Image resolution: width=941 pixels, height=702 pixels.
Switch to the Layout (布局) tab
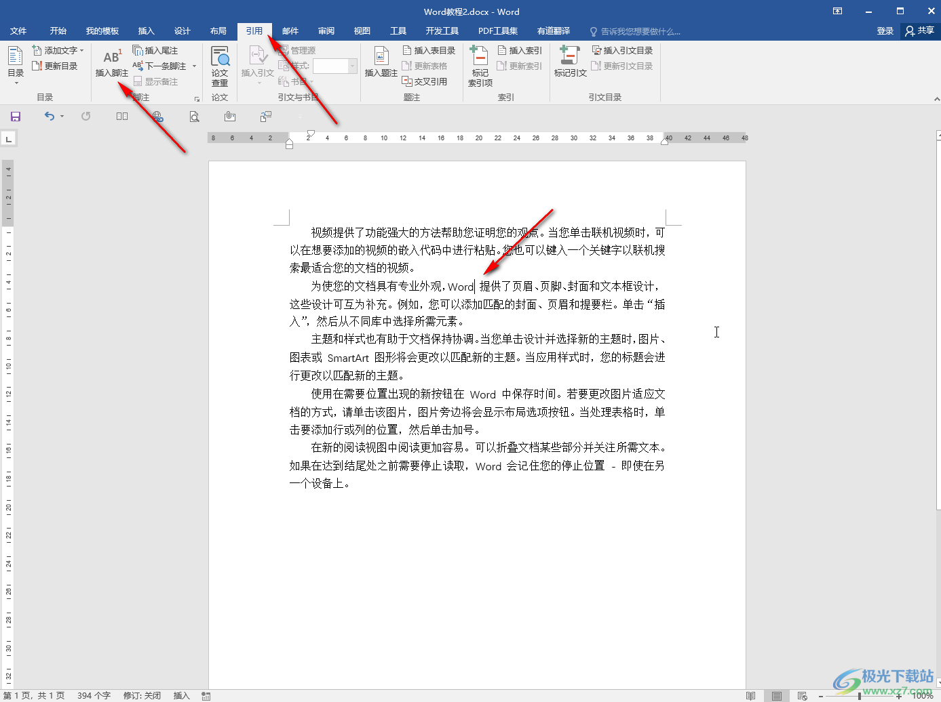tap(218, 31)
